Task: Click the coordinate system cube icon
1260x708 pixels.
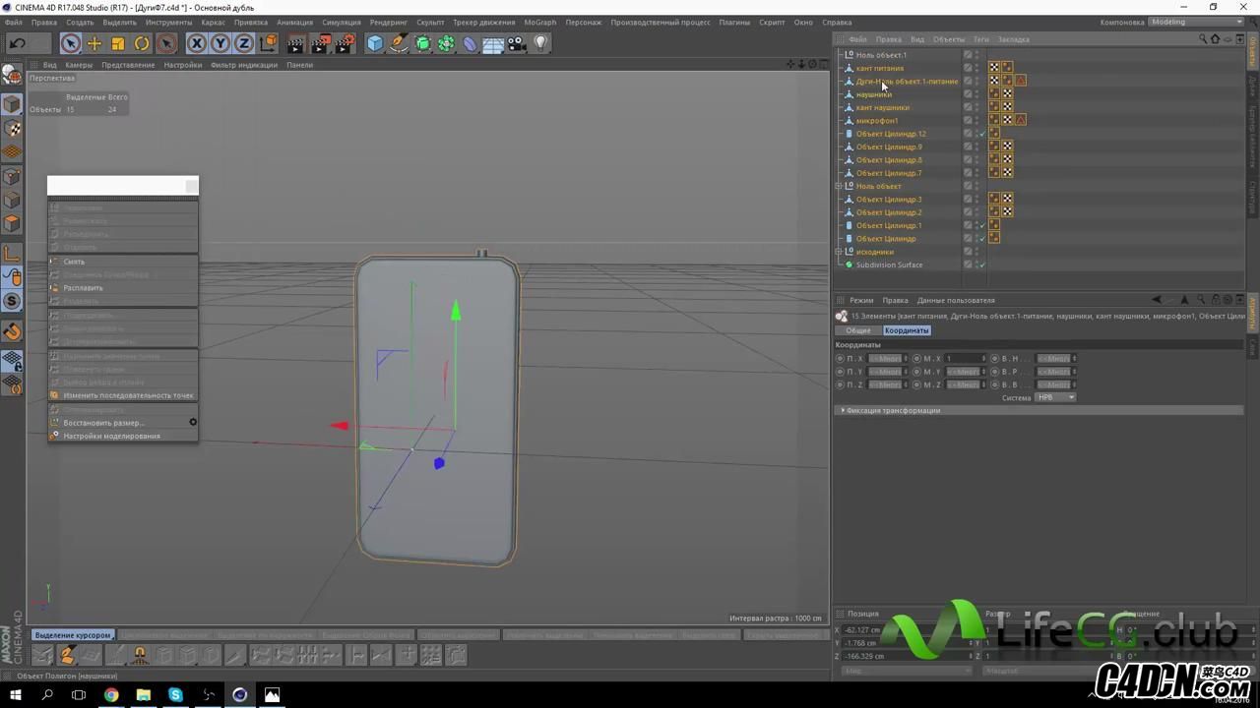Action: tap(268, 43)
